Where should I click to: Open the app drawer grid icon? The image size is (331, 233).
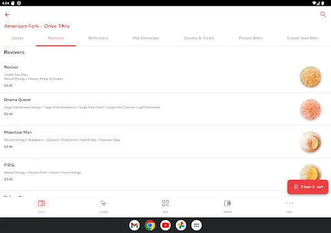[x=197, y=225]
